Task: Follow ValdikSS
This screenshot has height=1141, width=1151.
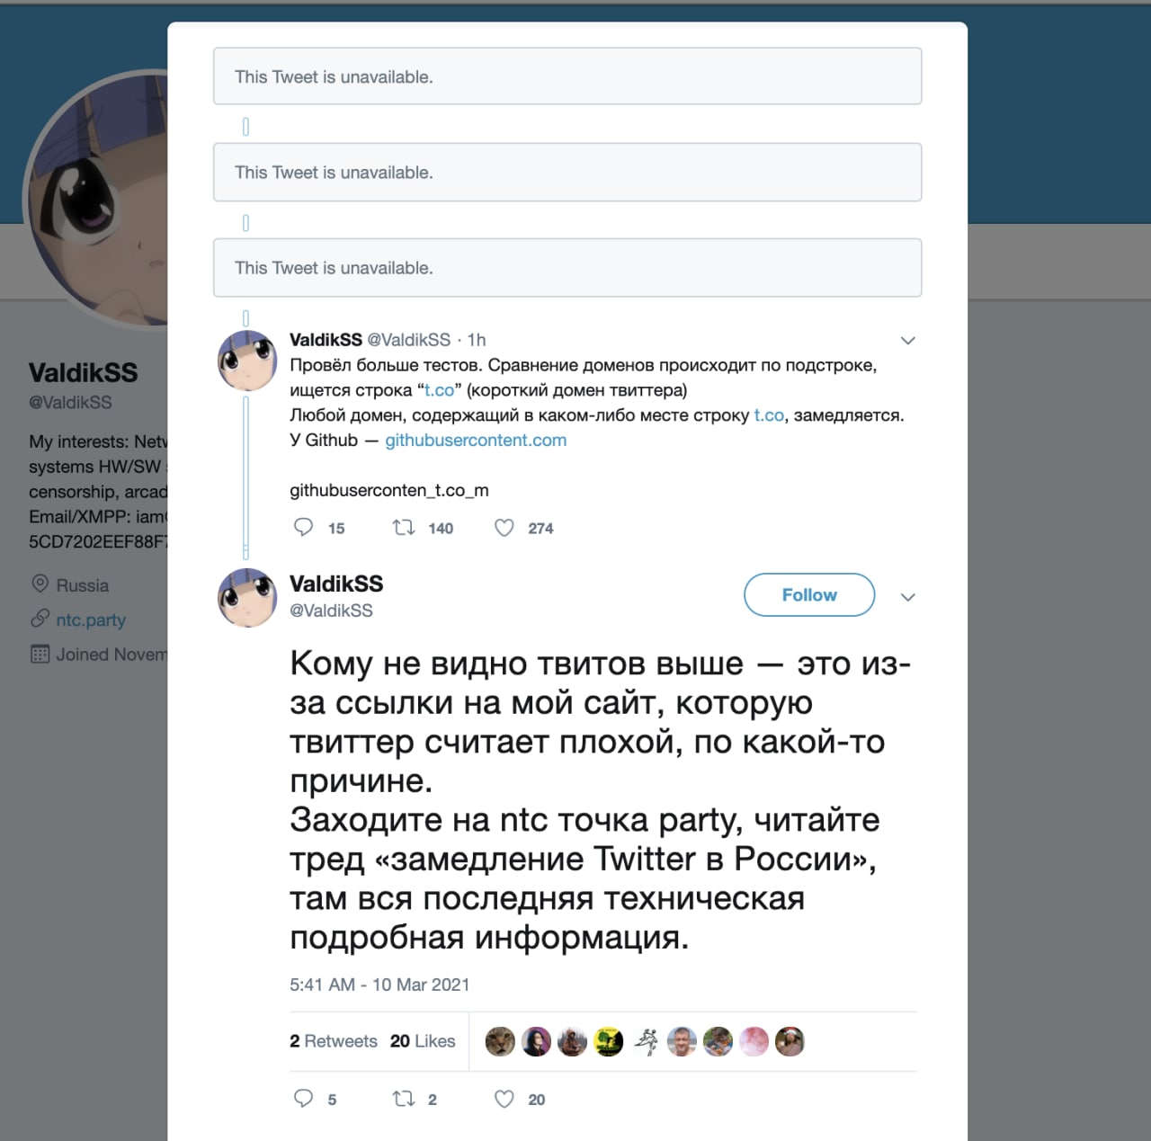Action: 809,594
